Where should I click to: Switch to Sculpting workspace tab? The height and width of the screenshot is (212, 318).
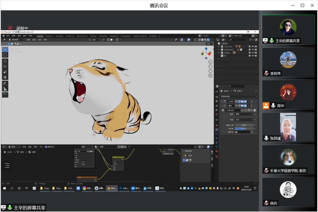pyautogui.click(x=59, y=36)
